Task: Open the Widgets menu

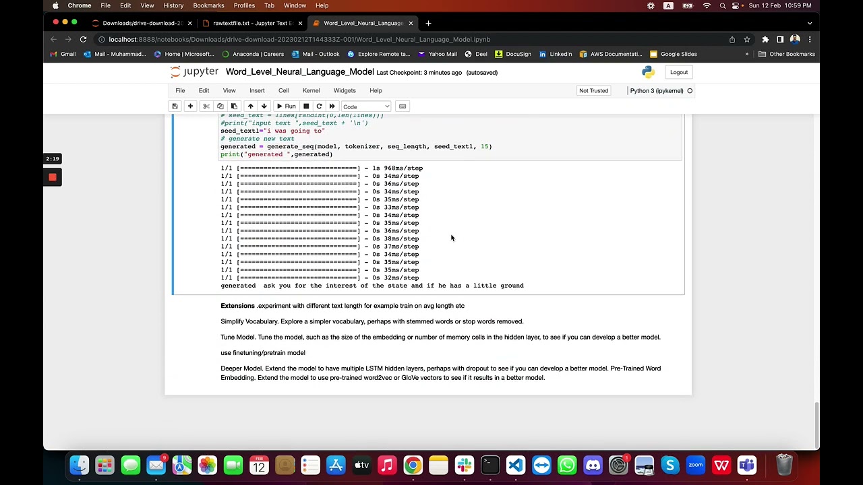Action: click(x=345, y=90)
